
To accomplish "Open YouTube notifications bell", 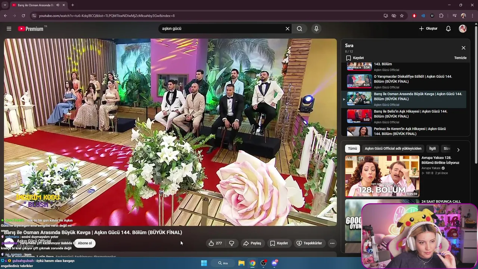I will click(448, 28).
